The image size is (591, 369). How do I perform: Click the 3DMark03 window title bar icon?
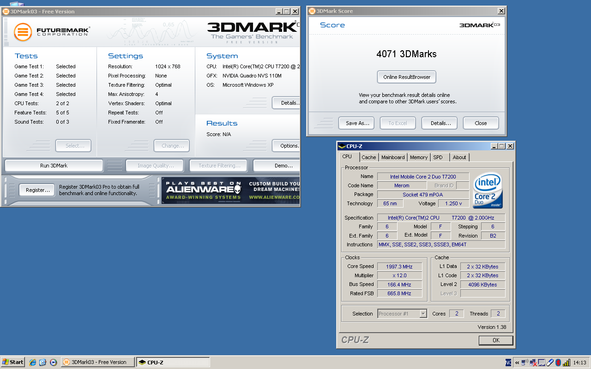tap(6, 11)
